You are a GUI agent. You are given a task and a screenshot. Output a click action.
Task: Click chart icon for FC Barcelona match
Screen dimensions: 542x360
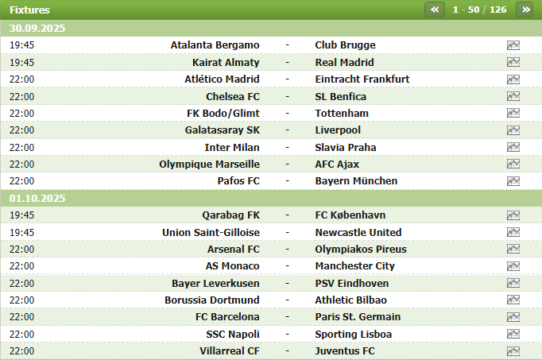(513, 317)
